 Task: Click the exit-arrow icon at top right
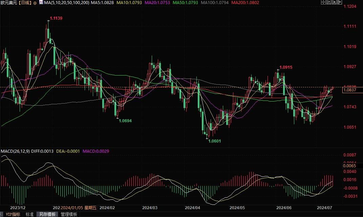point(340,2)
